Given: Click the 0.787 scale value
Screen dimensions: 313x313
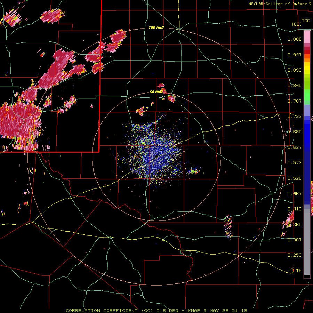Looking at the screenshot, I should [x=295, y=101].
